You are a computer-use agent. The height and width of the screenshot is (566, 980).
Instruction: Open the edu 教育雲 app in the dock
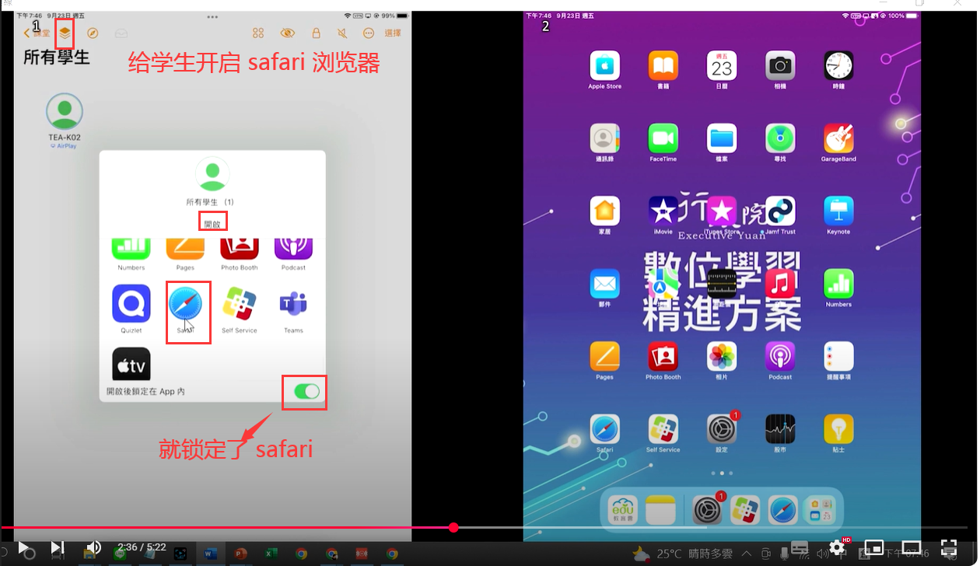coord(623,510)
